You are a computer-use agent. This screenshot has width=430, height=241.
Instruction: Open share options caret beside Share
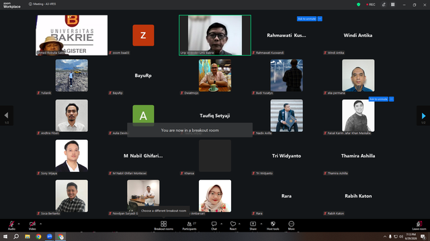[261, 224]
